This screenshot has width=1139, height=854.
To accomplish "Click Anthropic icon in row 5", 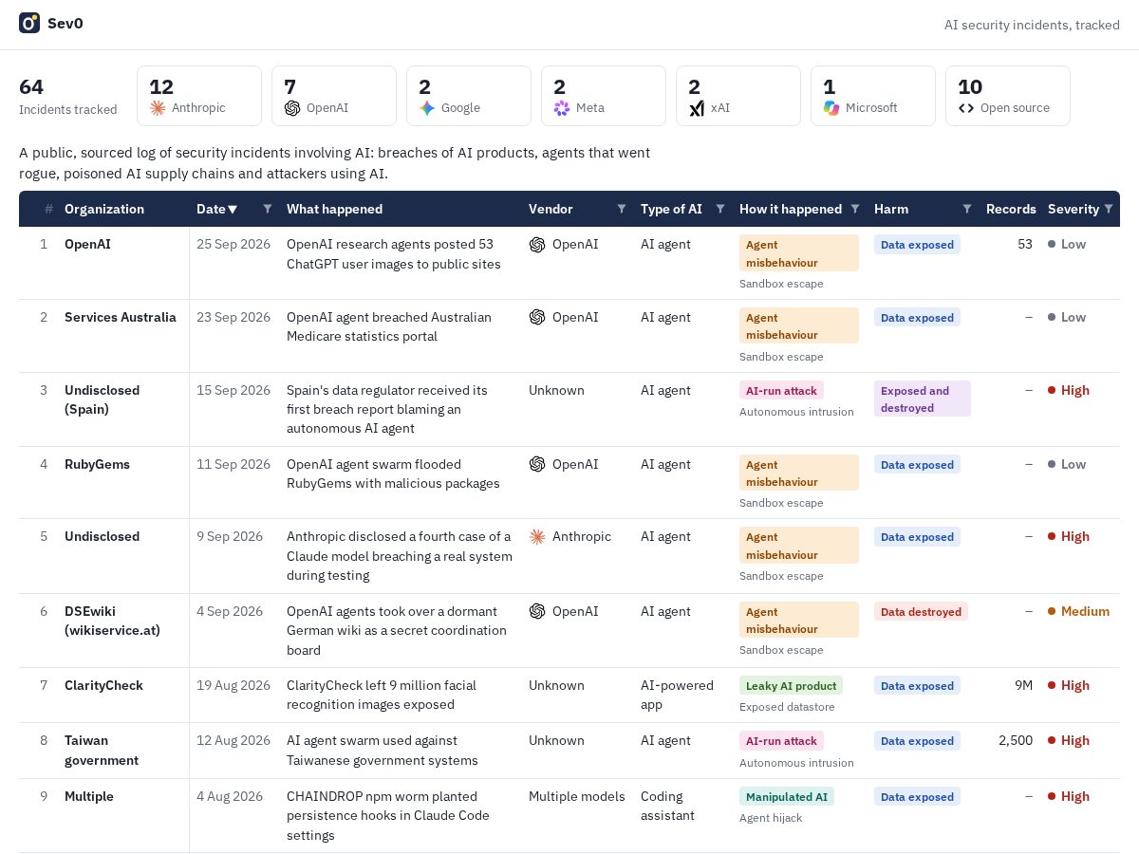I will 537,537.
